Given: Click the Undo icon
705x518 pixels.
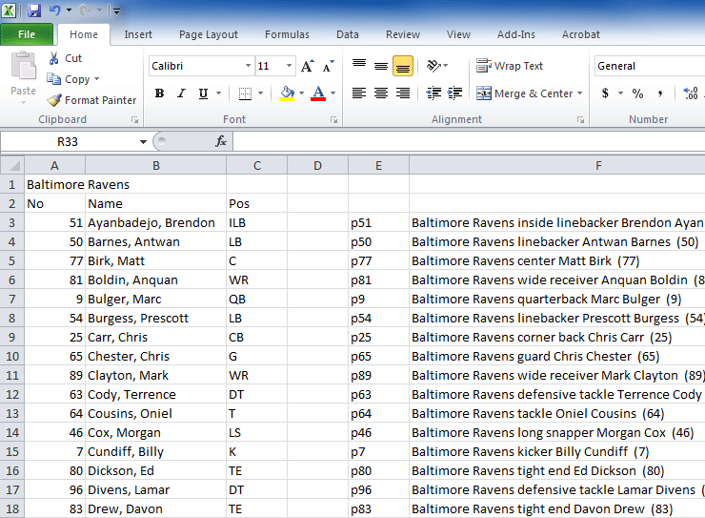Looking at the screenshot, I should [x=54, y=10].
